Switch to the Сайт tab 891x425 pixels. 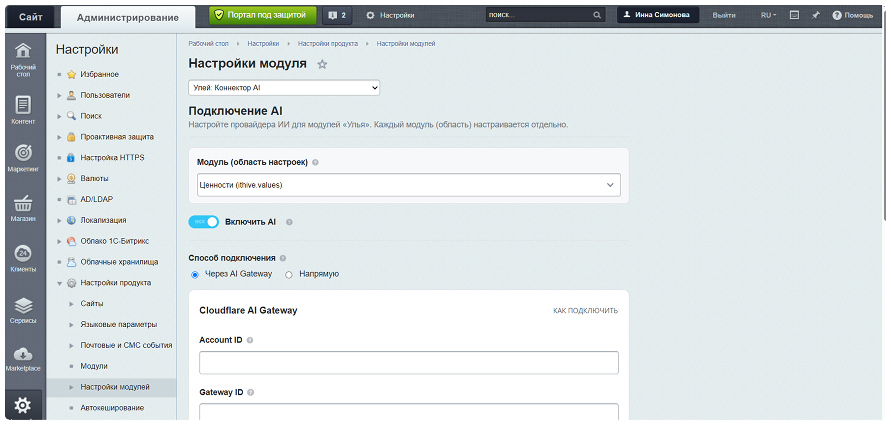point(31,17)
